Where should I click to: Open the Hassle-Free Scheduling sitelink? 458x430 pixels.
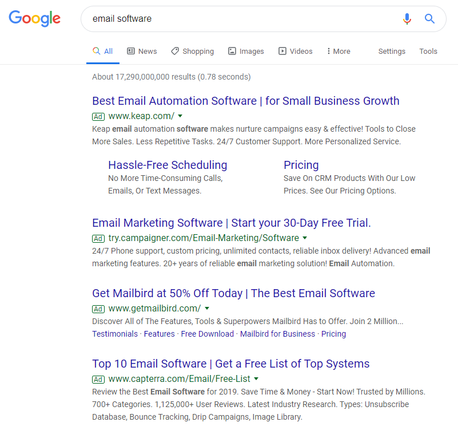[x=168, y=165]
